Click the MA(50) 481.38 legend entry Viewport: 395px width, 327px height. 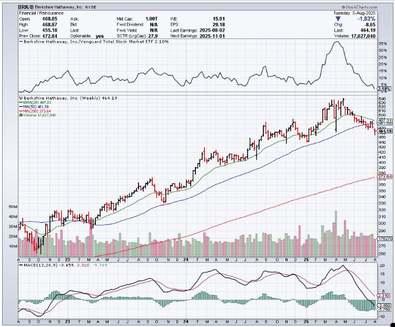pyautogui.click(x=35, y=107)
